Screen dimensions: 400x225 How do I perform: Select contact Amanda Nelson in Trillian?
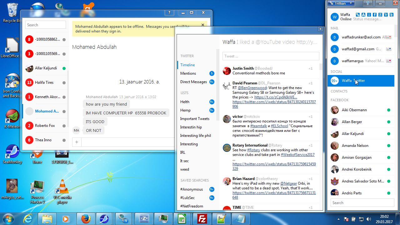[361, 146]
